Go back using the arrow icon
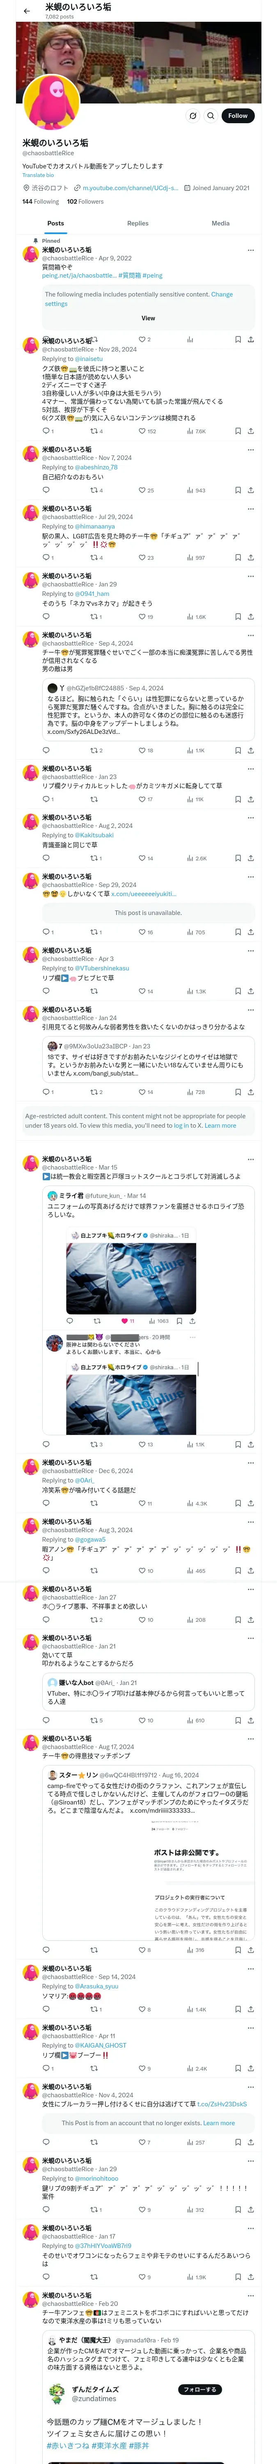The height and width of the screenshot is (2464, 277). tap(27, 11)
